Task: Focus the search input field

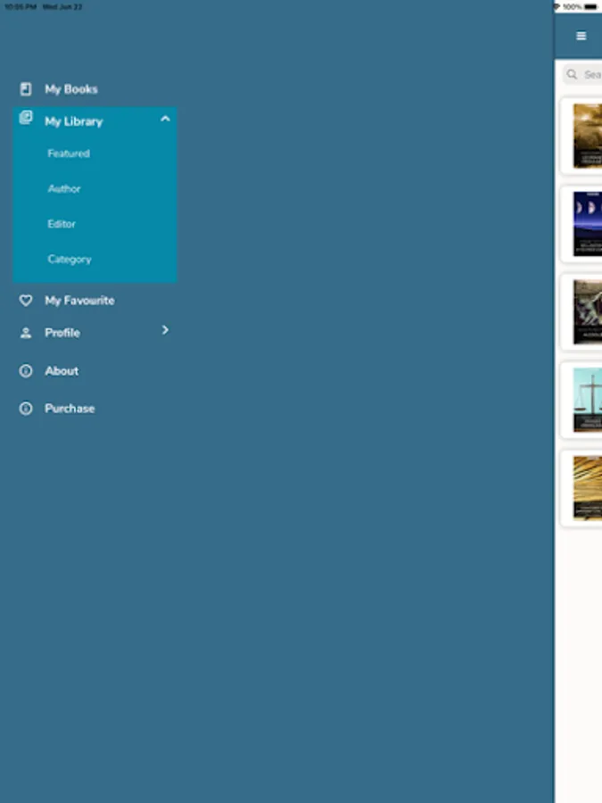Action: [583, 75]
